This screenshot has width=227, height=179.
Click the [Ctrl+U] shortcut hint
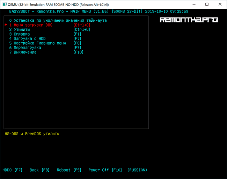point(82,30)
